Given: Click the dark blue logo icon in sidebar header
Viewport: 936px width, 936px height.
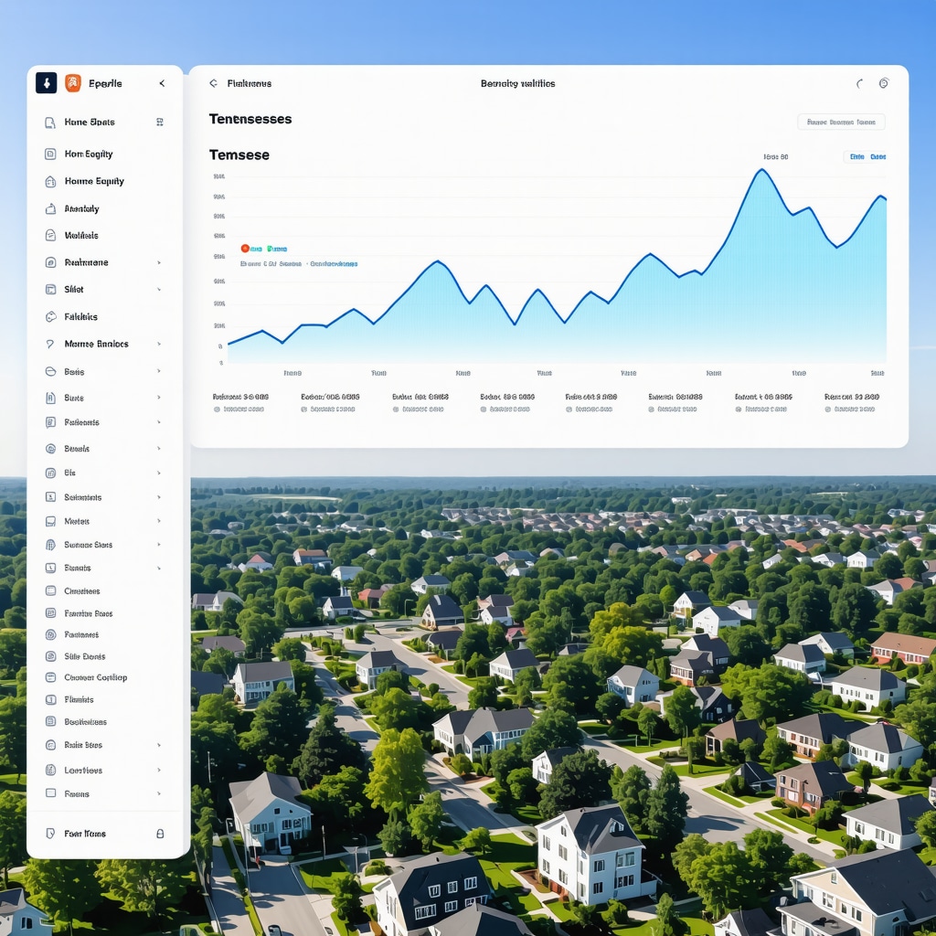Looking at the screenshot, I should pos(46,83).
